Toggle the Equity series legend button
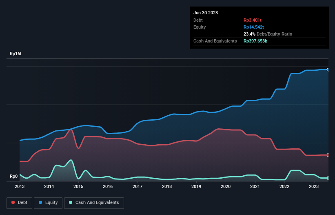 pos(48,203)
